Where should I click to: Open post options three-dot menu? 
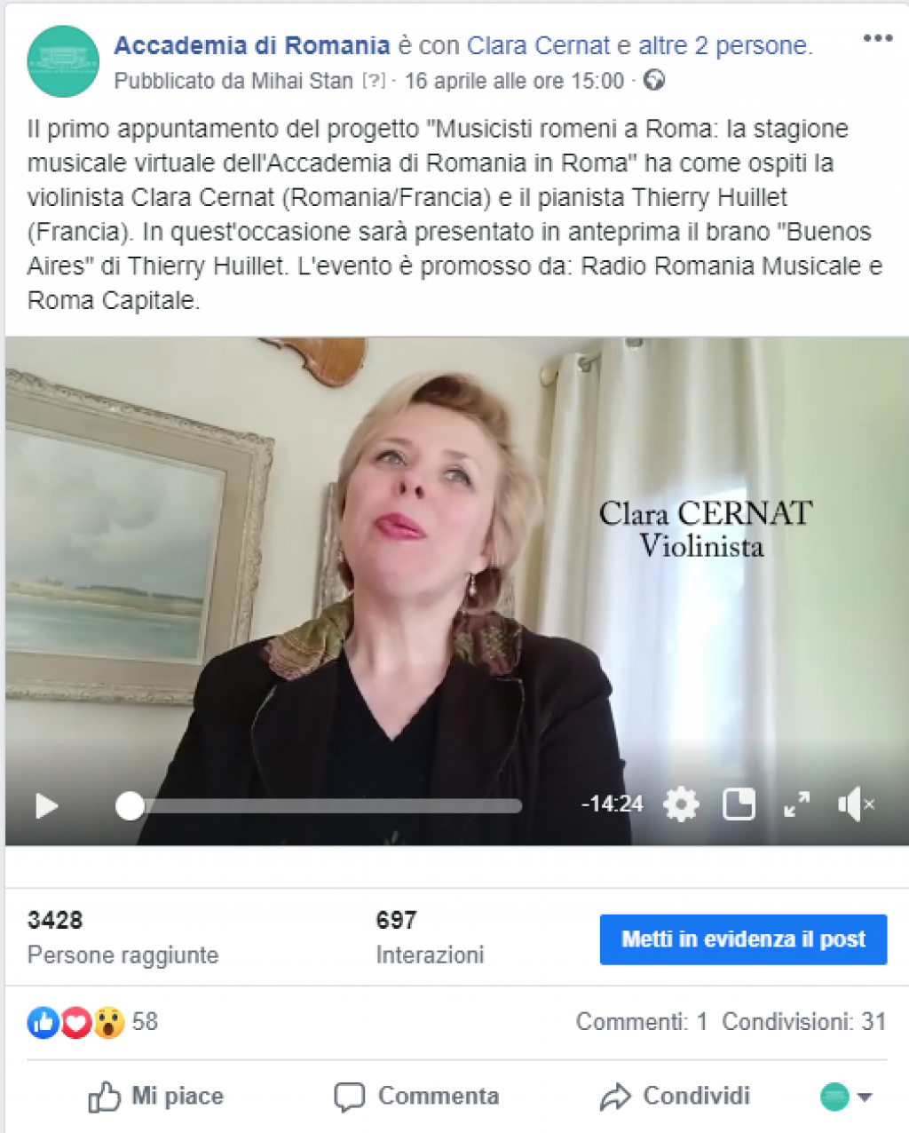click(877, 38)
